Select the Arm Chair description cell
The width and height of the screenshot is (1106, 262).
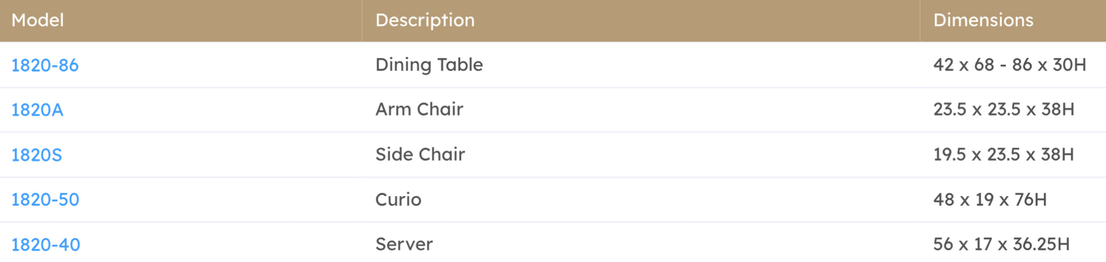419,109
